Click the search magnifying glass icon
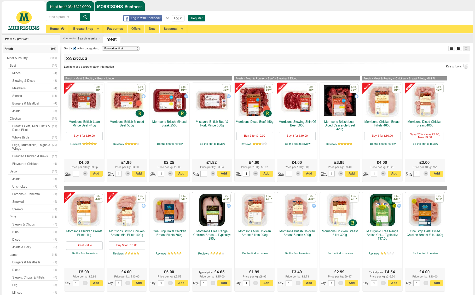This screenshot has width=475, height=295. coord(85,17)
